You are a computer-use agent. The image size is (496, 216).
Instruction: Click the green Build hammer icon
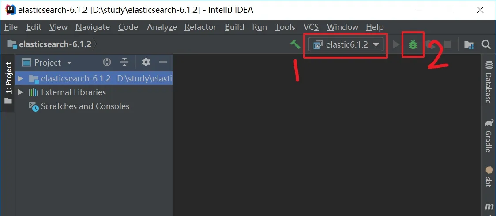click(x=295, y=44)
